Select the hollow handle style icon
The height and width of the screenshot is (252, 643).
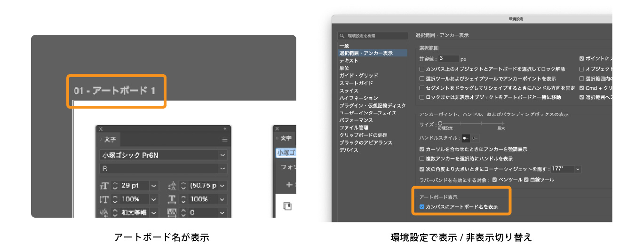475,138
